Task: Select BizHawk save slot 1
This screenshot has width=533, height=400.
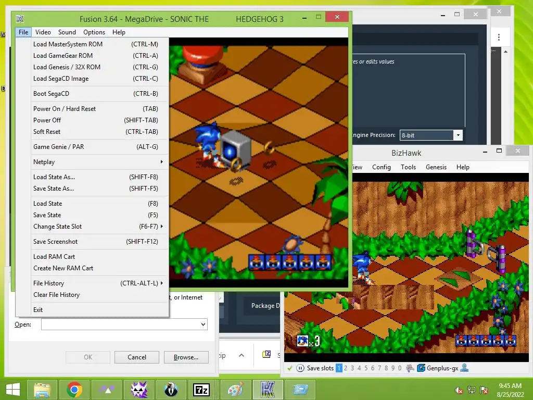Action: (339, 368)
